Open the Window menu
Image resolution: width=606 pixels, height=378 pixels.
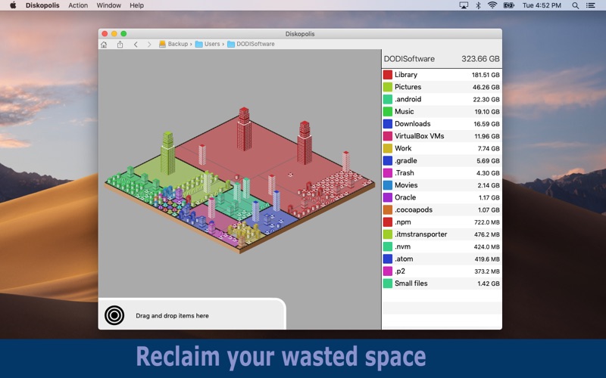click(108, 5)
